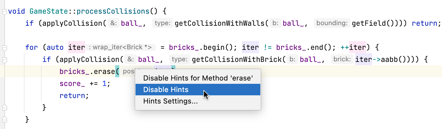
Task: Click 'type:' hint before getCollisionWithWalls
Action: pyautogui.click(x=162, y=23)
